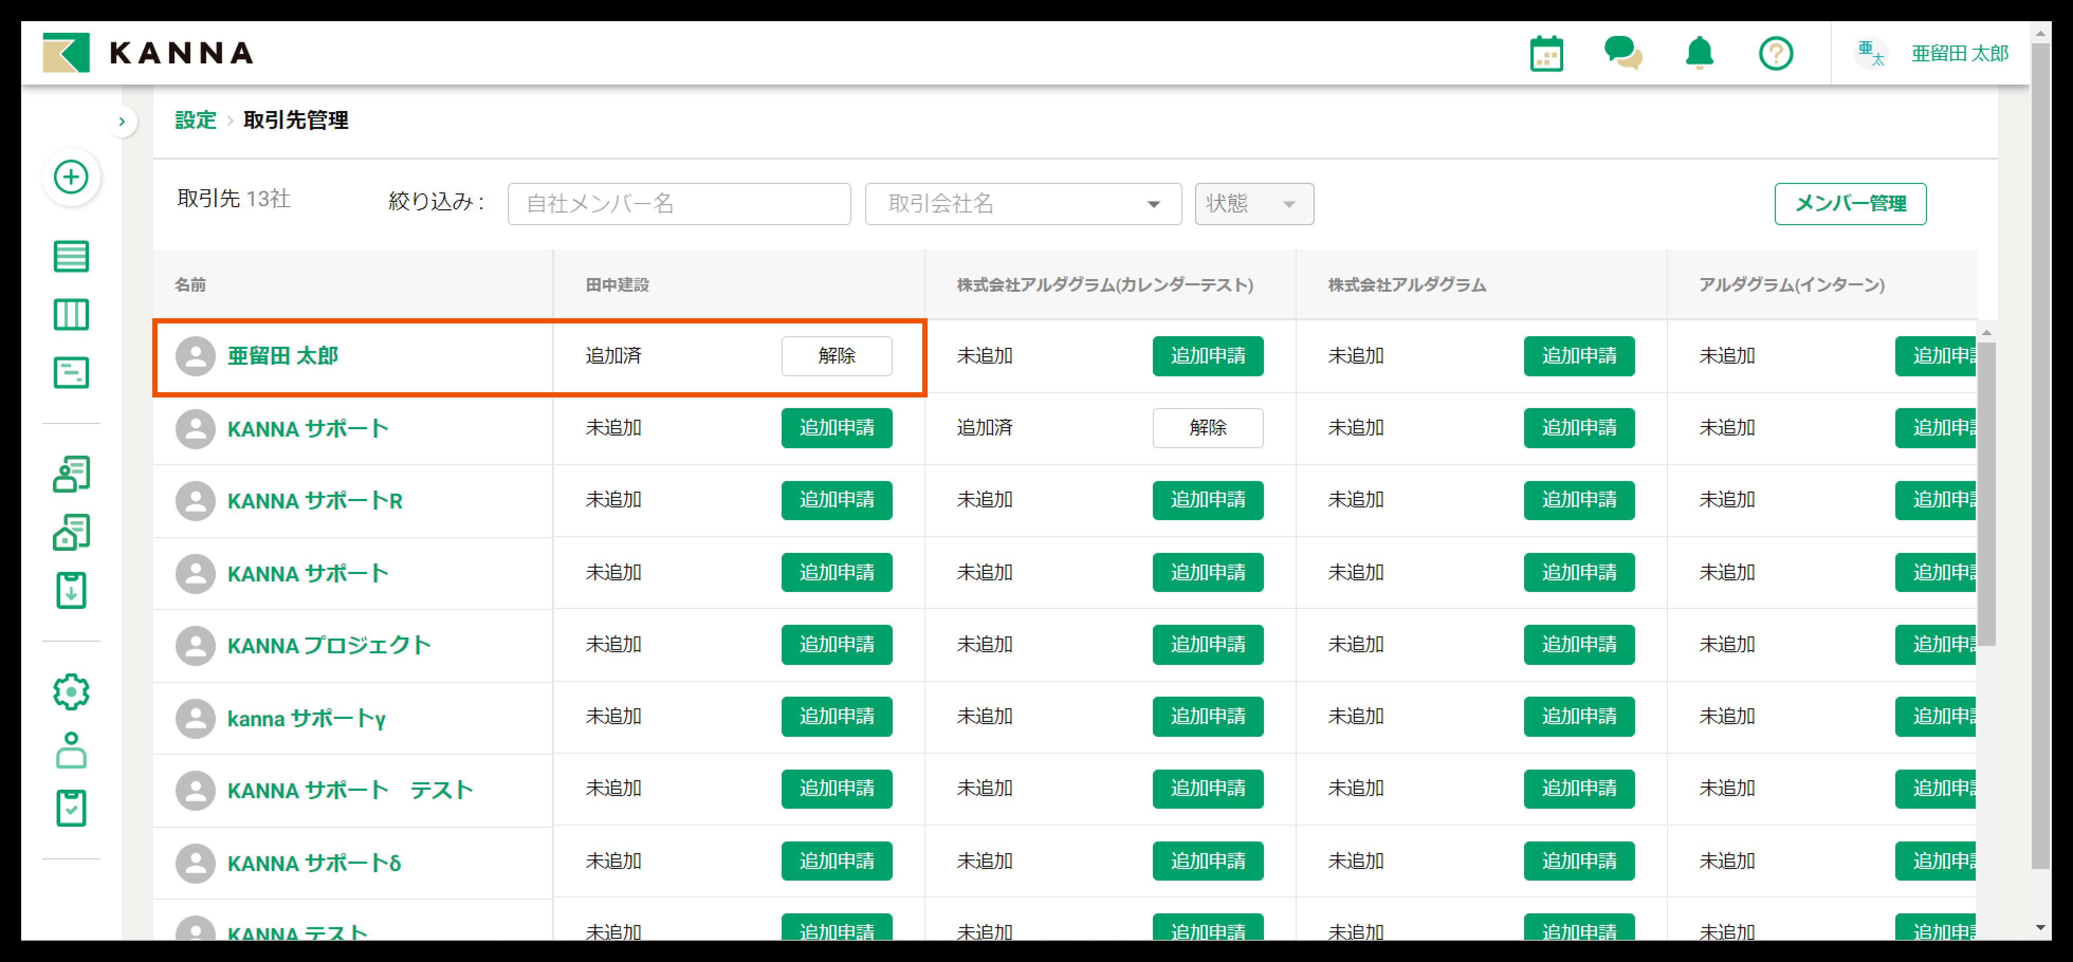2073x962 pixels.
Task: Click 追加申請 for KANNA サポートR in 田中建設
Action: pyautogui.click(x=836, y=499)
